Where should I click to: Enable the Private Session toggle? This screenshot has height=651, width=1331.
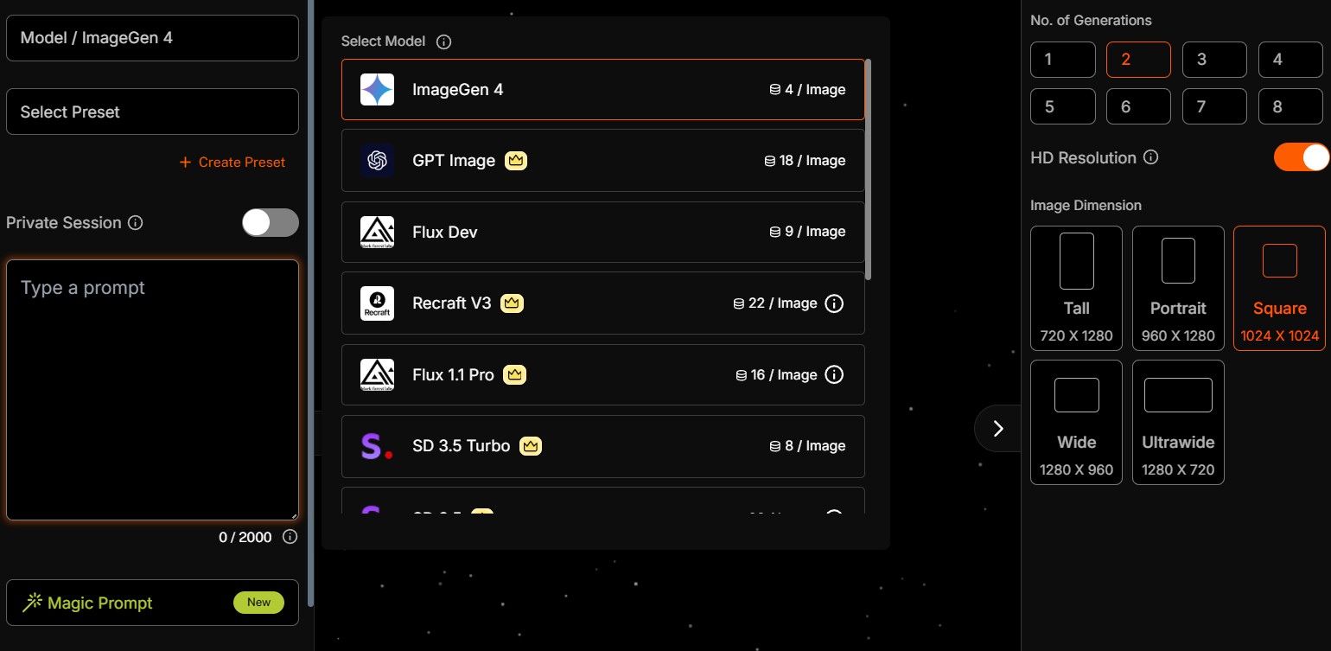pos(271,222)
